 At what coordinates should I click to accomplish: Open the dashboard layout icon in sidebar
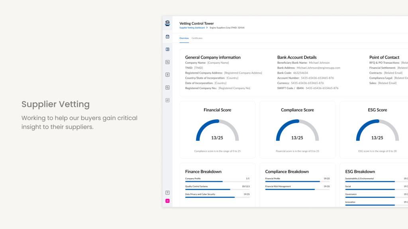coord(167,49)
